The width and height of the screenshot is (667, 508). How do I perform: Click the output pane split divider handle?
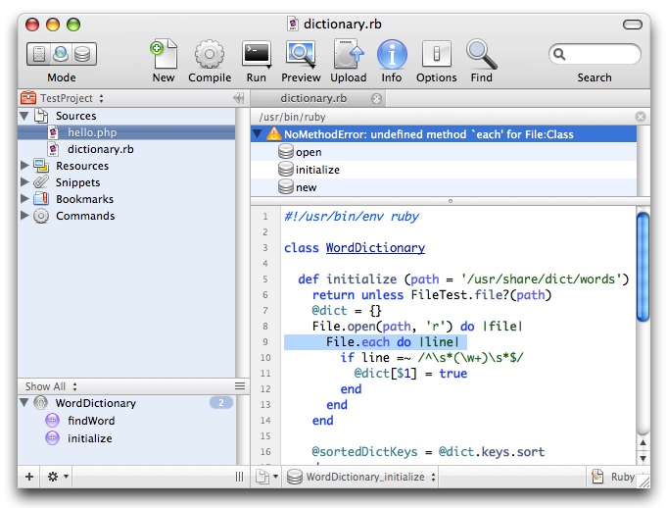[x=451, y=201]
